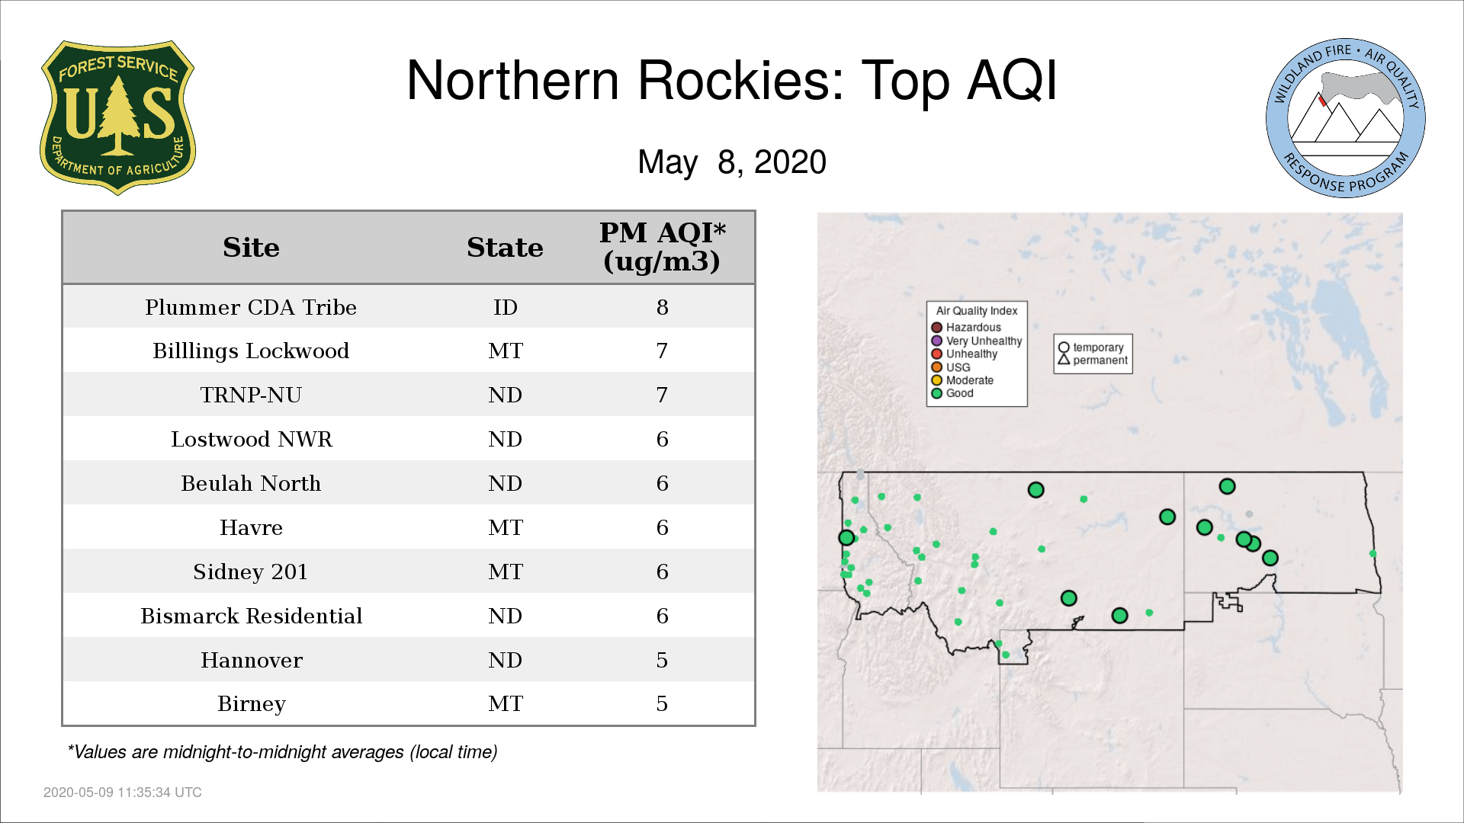Click the USG orange legend marker
The width and height of the screenshot is (1464, 823).
pos(936,367)
